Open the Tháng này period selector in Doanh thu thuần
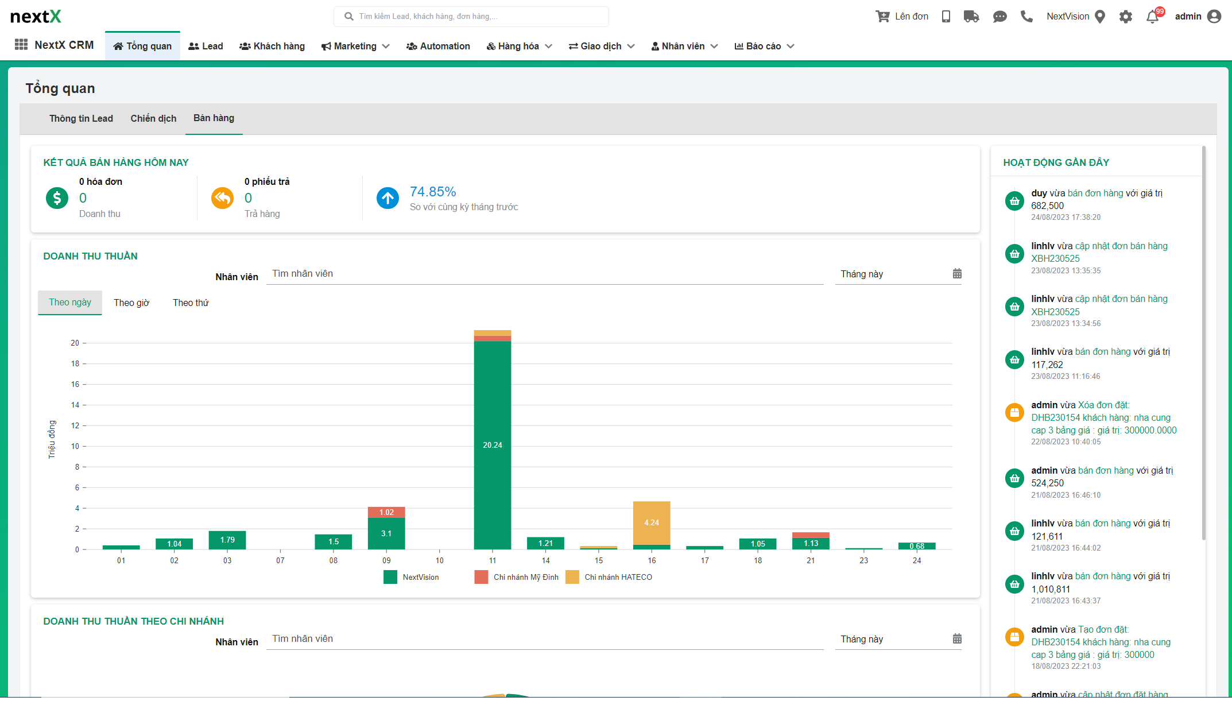Screen dimensions: 1232x705 (898, 274)
